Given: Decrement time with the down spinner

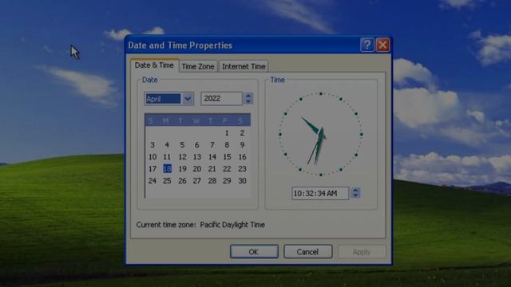Looking at the screenshot, I should (x=355, y=196).
